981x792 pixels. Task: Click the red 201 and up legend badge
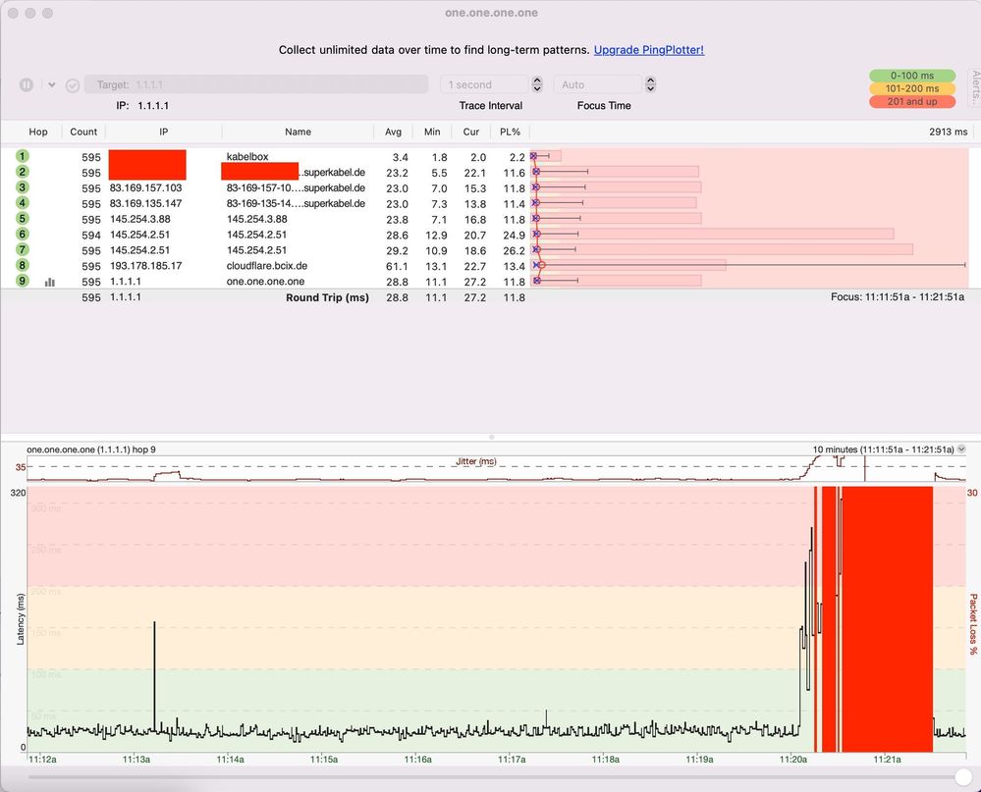pos(912,101)
